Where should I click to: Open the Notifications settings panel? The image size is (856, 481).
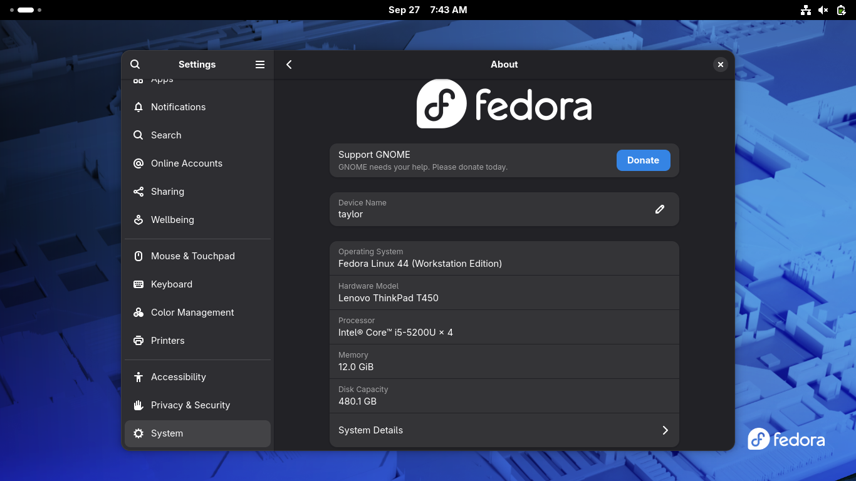pyautogui.click(x=197, y=107)
